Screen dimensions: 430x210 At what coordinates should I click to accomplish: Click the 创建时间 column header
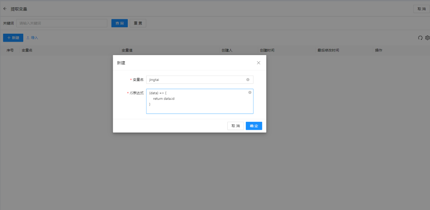(x=267, y=50)
